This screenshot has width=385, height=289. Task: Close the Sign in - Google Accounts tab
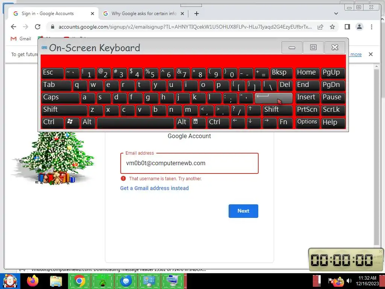[92, 14]
